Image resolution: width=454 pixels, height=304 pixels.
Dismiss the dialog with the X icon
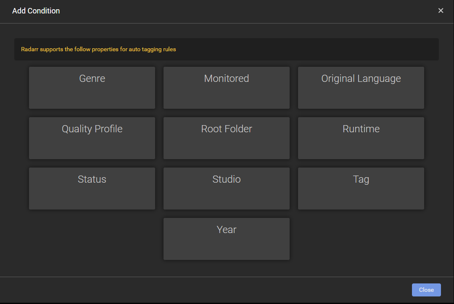pos(441,10)
